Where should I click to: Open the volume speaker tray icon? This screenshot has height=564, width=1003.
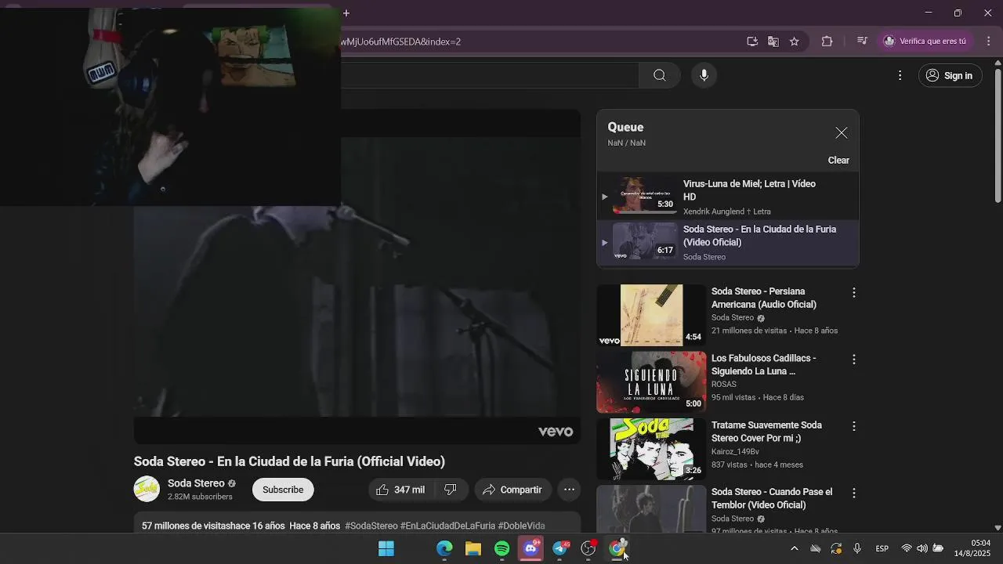pyautogui.click(x=922, y=548)
